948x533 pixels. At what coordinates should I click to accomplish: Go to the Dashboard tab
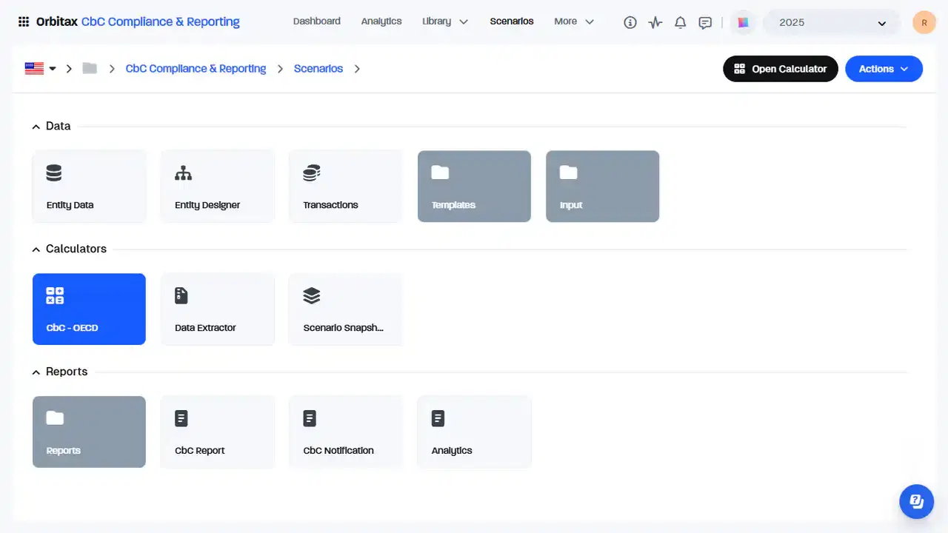tap(317, 21)
